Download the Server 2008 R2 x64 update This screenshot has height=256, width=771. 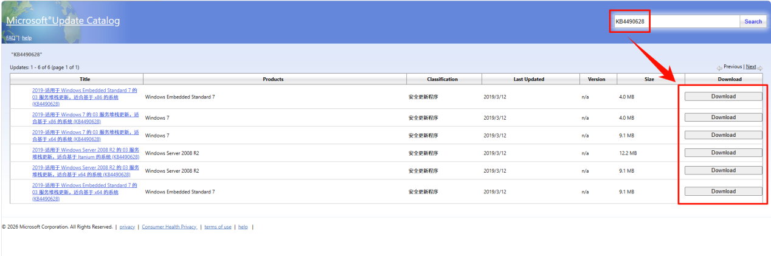(723, 170)
